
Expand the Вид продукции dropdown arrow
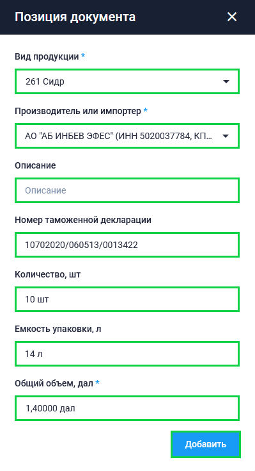(x=226, y=81)
